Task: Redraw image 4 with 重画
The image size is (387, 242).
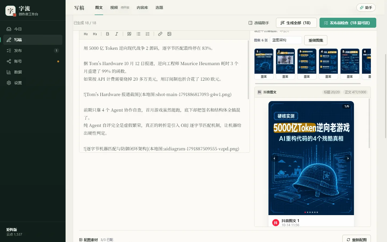Action: pos(328,77)
